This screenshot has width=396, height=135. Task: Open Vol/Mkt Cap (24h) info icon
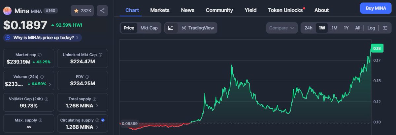46,99
